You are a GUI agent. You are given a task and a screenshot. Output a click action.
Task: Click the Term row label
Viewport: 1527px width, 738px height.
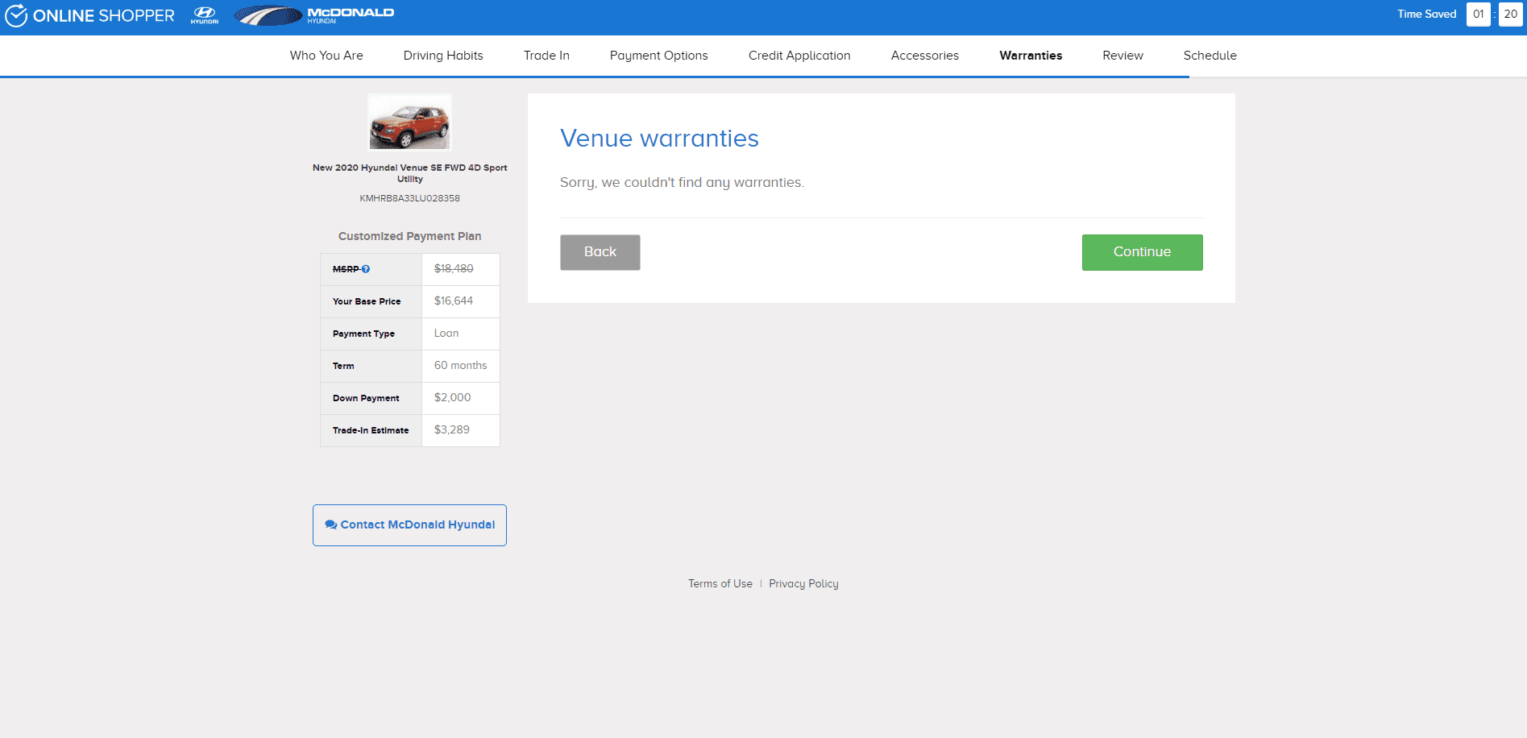343,366
